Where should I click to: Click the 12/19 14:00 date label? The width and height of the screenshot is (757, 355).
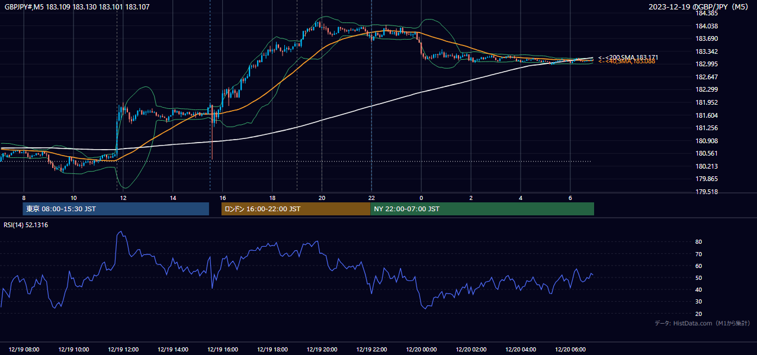click(173, 350)
